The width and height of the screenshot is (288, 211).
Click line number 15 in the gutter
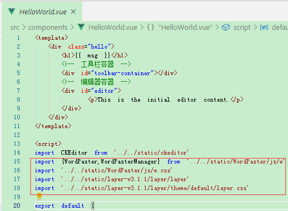click(x=17, y=161)
